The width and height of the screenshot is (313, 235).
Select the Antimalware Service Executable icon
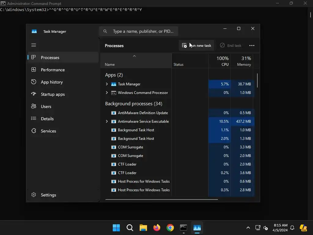114,121
